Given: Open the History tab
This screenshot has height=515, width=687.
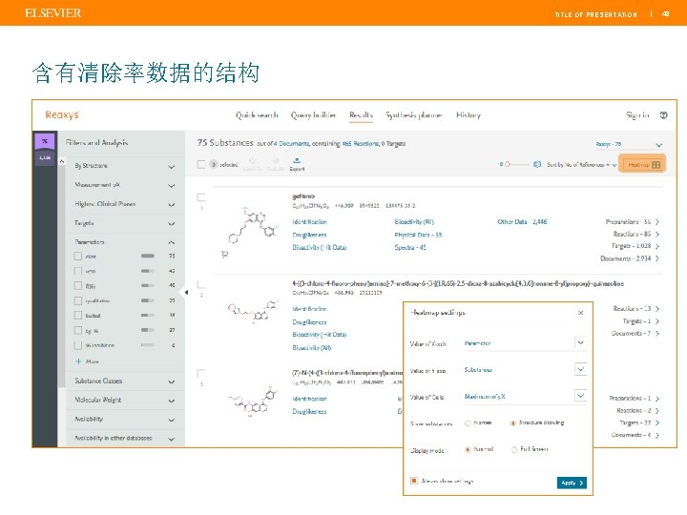Looking at the screenshot, I should pos(468,115).
